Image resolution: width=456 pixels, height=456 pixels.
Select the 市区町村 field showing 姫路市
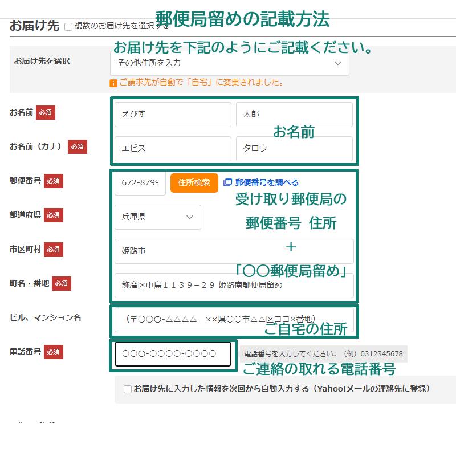pyautogui.click(x=234, y=251)
